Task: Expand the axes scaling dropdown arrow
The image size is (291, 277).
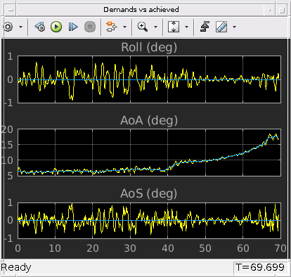Action: click(x=186, y=27)
